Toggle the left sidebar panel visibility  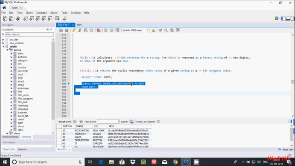[x=283, y=18]
